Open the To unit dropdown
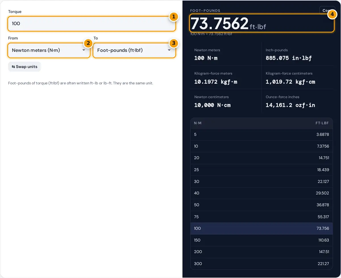The image size is (341, 278). click(x=134, y=50)
